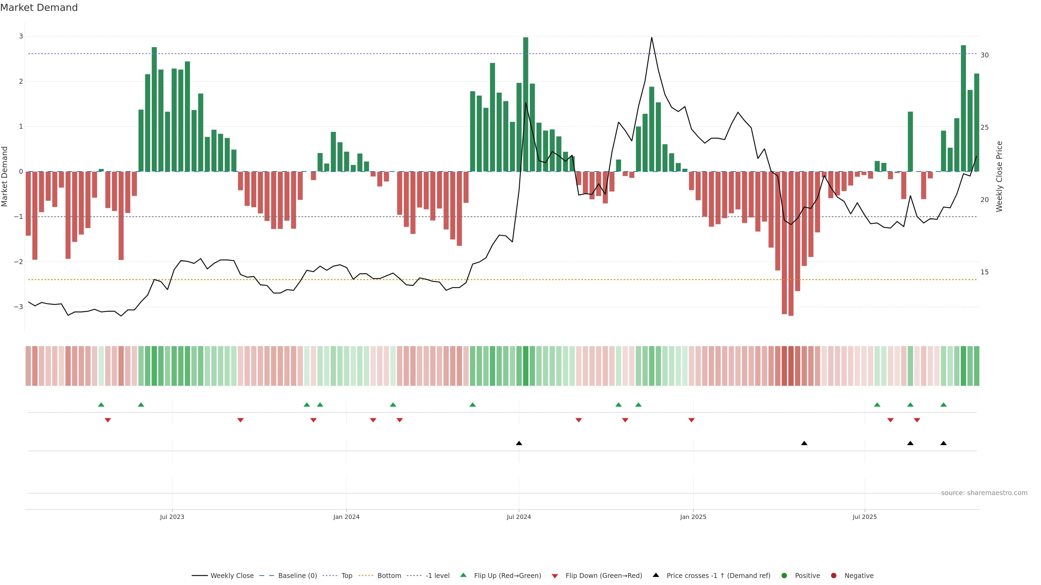The width and height of the screenshot is (1041, 585).
Task: Click the Flip Up green triangle legend icon
Action: click(x=464, y=575)
